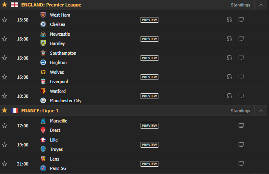Click headphones audio icon for West Ham–Chelsea
The height and width of the screenshot is (174, 269).
click(229, 20)
